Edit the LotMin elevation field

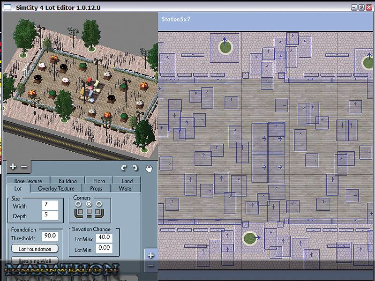[x=104, y=248]
